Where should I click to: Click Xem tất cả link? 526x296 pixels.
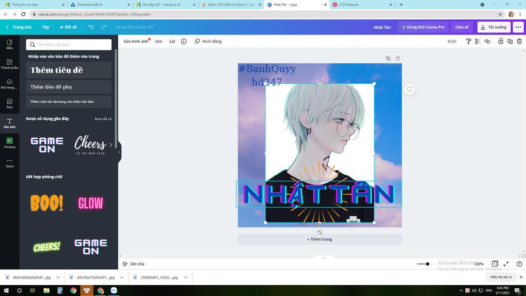tap(103, 119)
